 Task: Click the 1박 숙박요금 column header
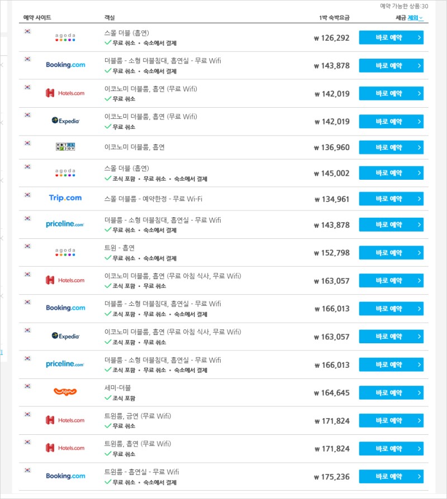point(334,18)
